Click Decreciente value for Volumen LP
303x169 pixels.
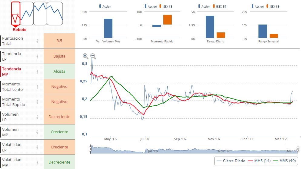click(59, 117)
